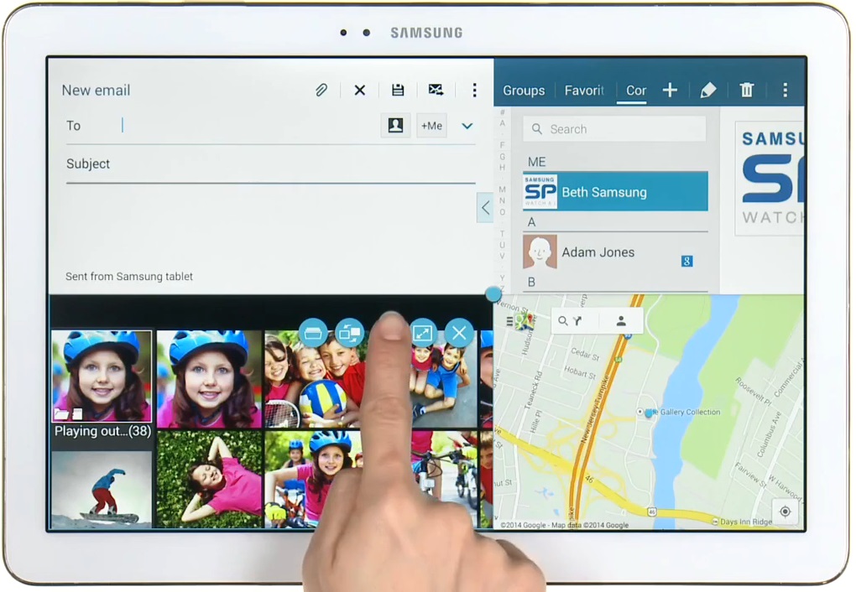The height and width of the screenshot is (592, 856).
Task: Select the Contacts tab labeled 'Cor'
Action: coord(636,91)
